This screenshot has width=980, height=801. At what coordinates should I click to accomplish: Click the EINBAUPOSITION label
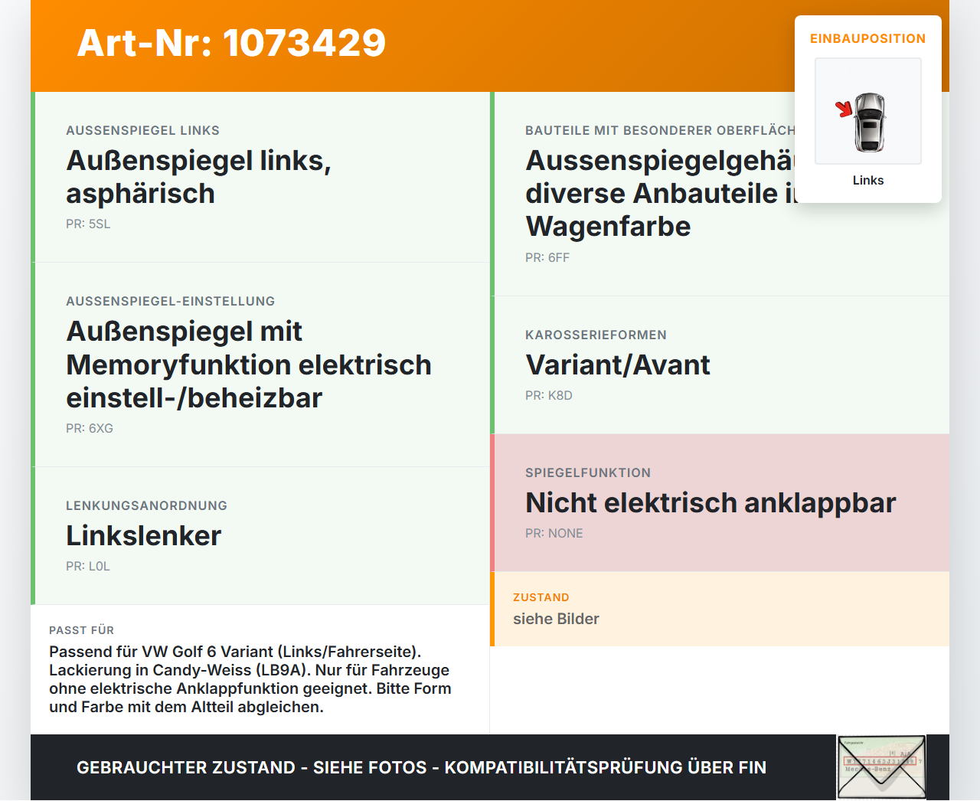tap(867, 38)
